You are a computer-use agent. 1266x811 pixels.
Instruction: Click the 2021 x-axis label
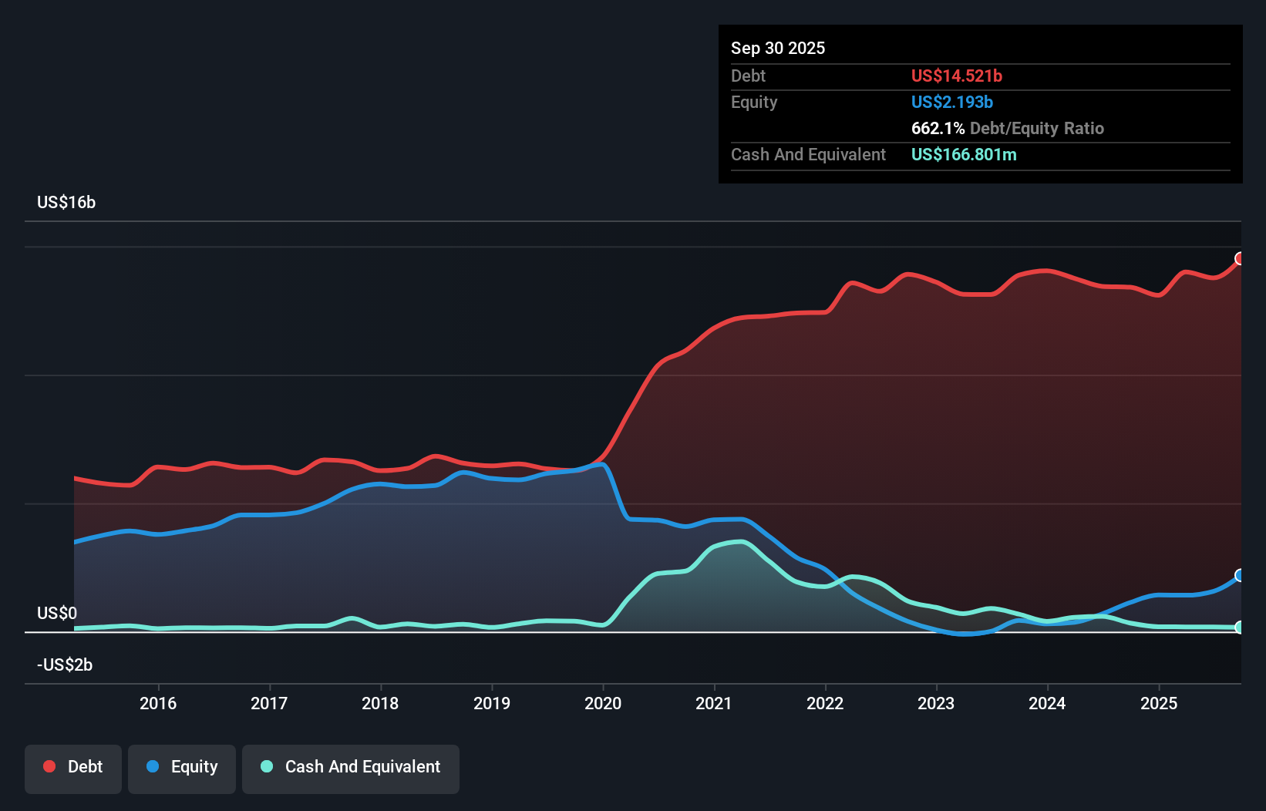click(714, 703)
